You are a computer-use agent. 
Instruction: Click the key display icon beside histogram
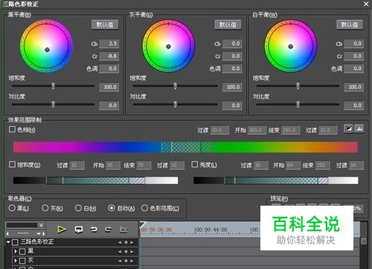point(348,129)
